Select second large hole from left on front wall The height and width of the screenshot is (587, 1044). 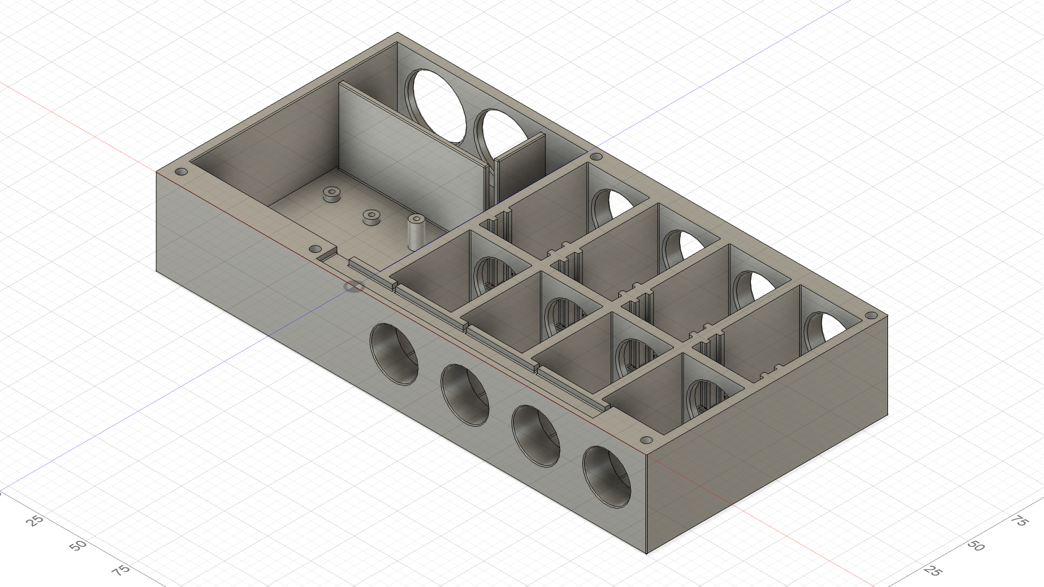tap(465, 395)
